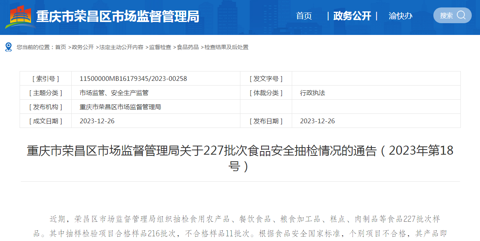Screen dimensions: 480x241
Task: Click the 体裁分类 label cell
Action: [266, 93]
